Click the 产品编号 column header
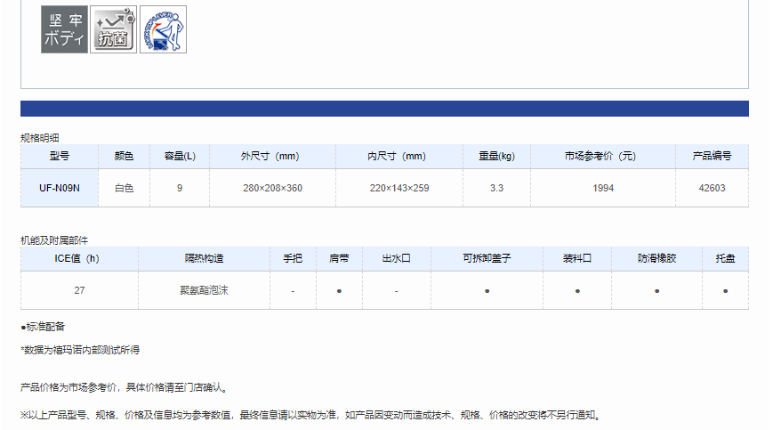This screenshot has height=430, width=781. point(712,156)
